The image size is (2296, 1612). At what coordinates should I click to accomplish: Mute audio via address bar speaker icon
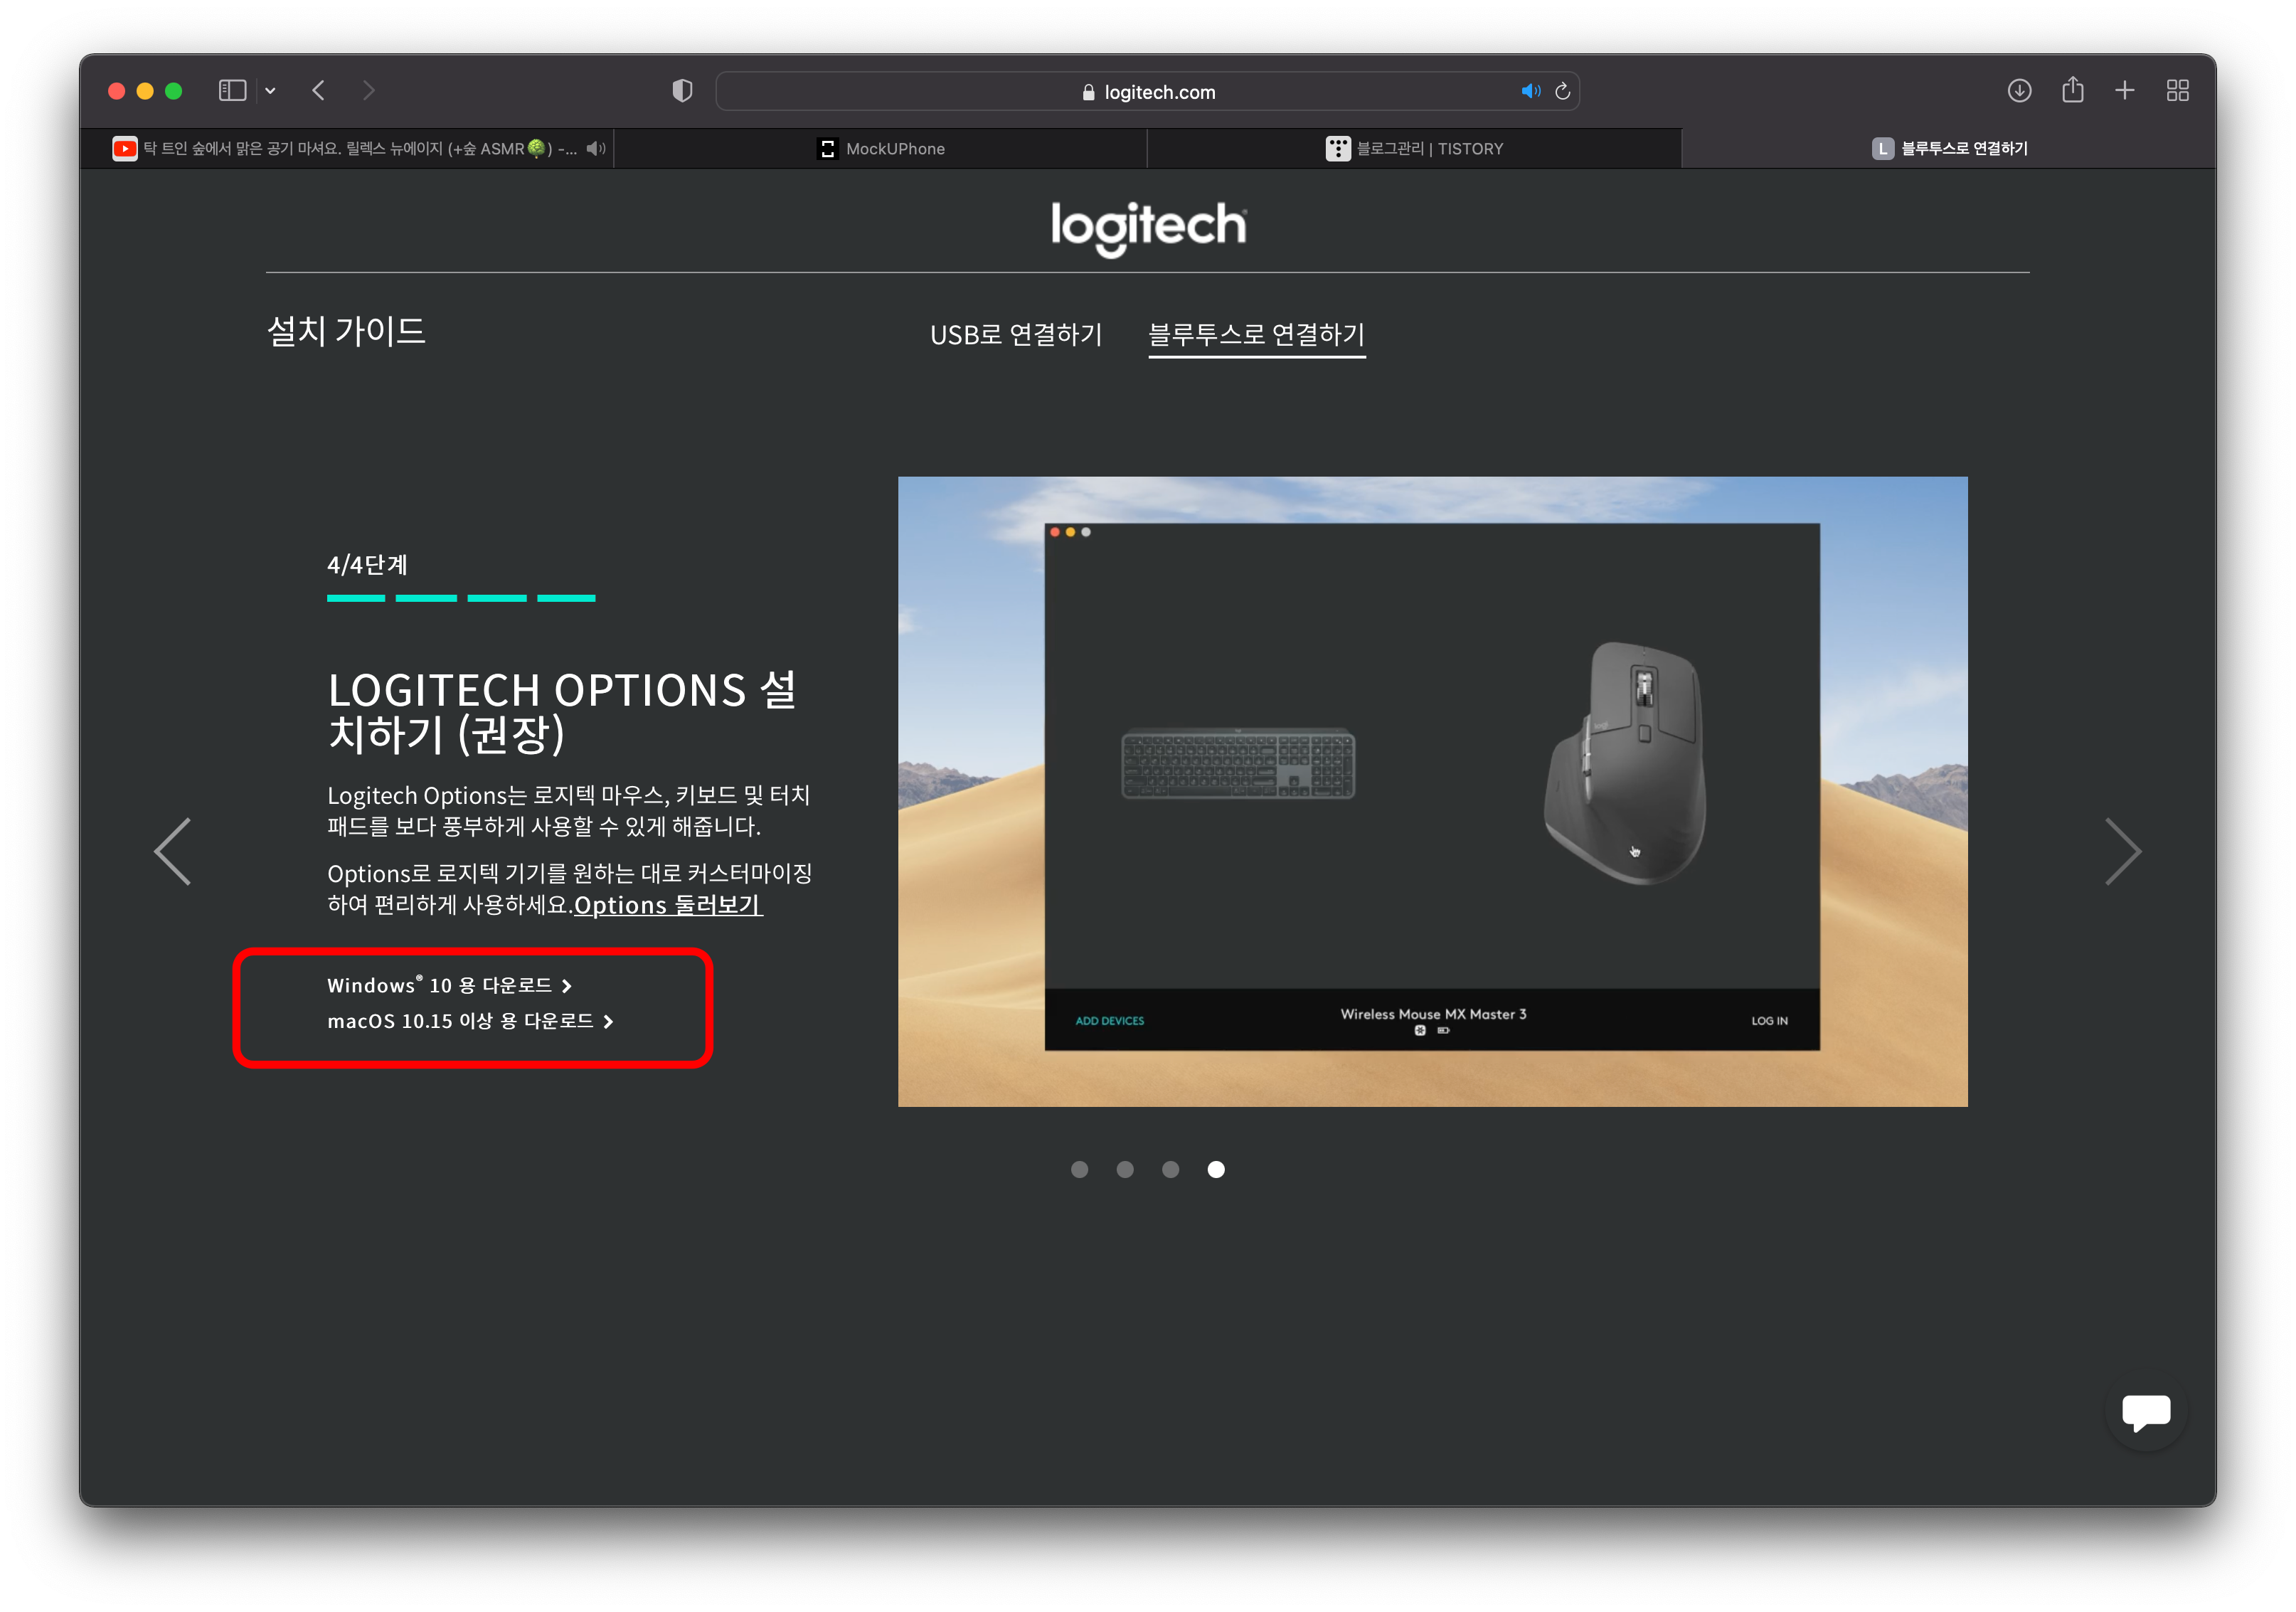click(x=1529, y=91)
